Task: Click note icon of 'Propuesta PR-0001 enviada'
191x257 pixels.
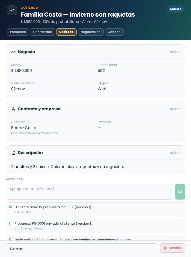Action: coord(11,223)
